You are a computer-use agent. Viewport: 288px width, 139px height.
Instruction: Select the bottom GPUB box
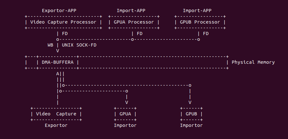[191, 114]
